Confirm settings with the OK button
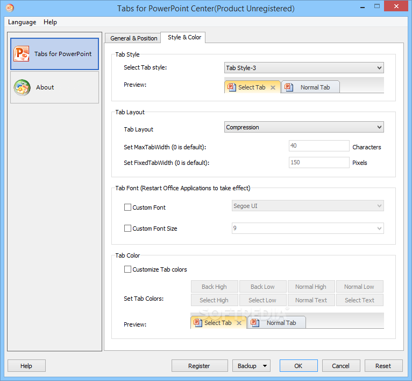Screen dimensions: 412x381 299,366
